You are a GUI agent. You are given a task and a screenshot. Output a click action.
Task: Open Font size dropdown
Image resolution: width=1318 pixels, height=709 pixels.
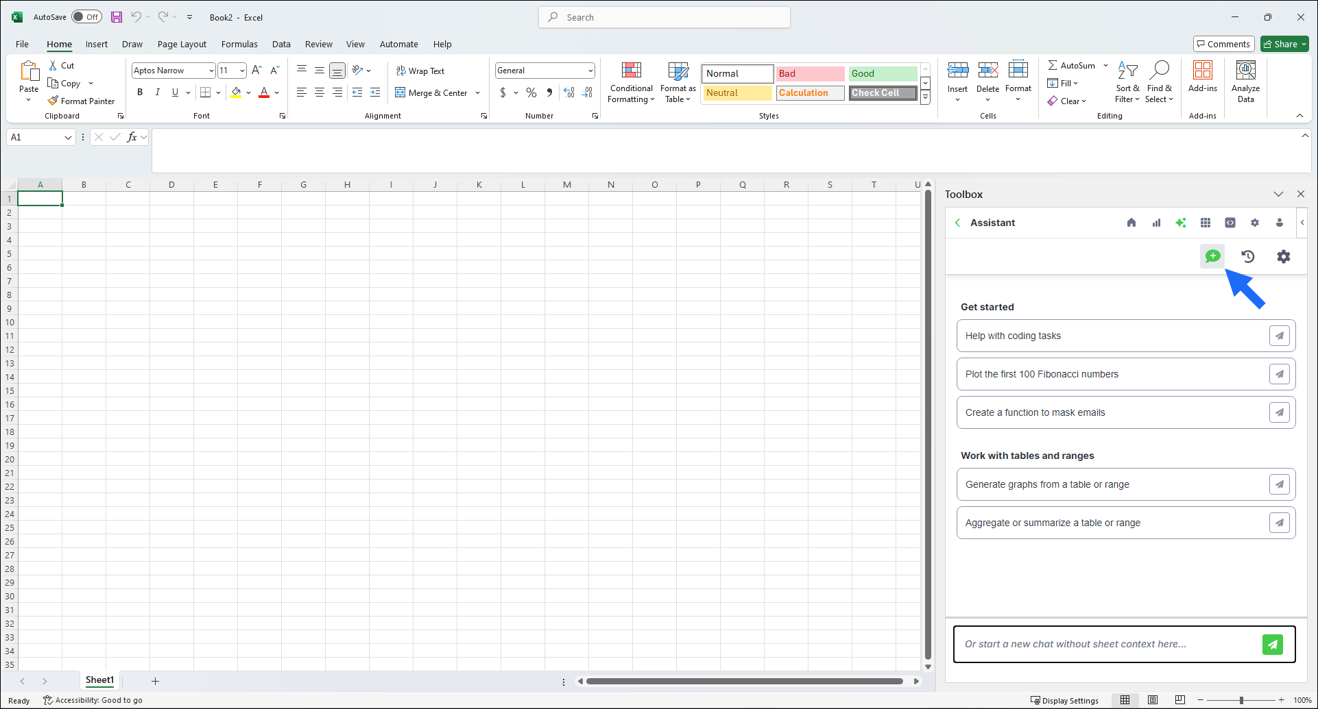242,71
